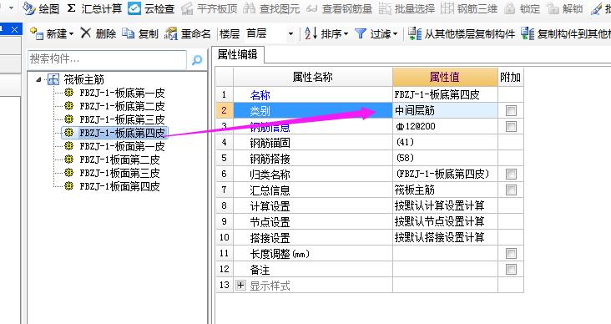Click 排序 sort A-Z icon
This screenshot has width=611, height=324.
coord(311,34)
